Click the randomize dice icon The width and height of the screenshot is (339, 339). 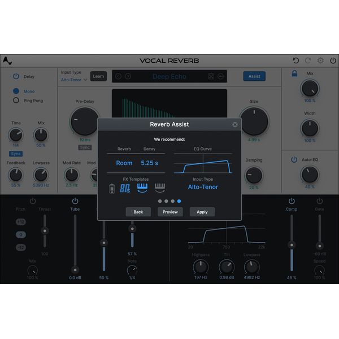point(211,76)
